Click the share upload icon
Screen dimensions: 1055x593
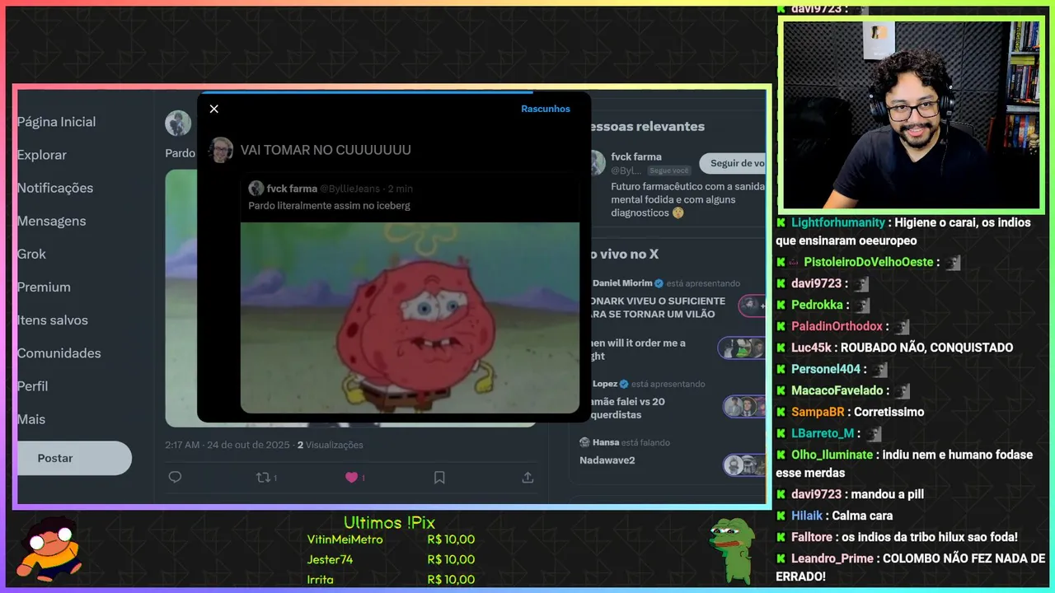[x=527, y=477]
